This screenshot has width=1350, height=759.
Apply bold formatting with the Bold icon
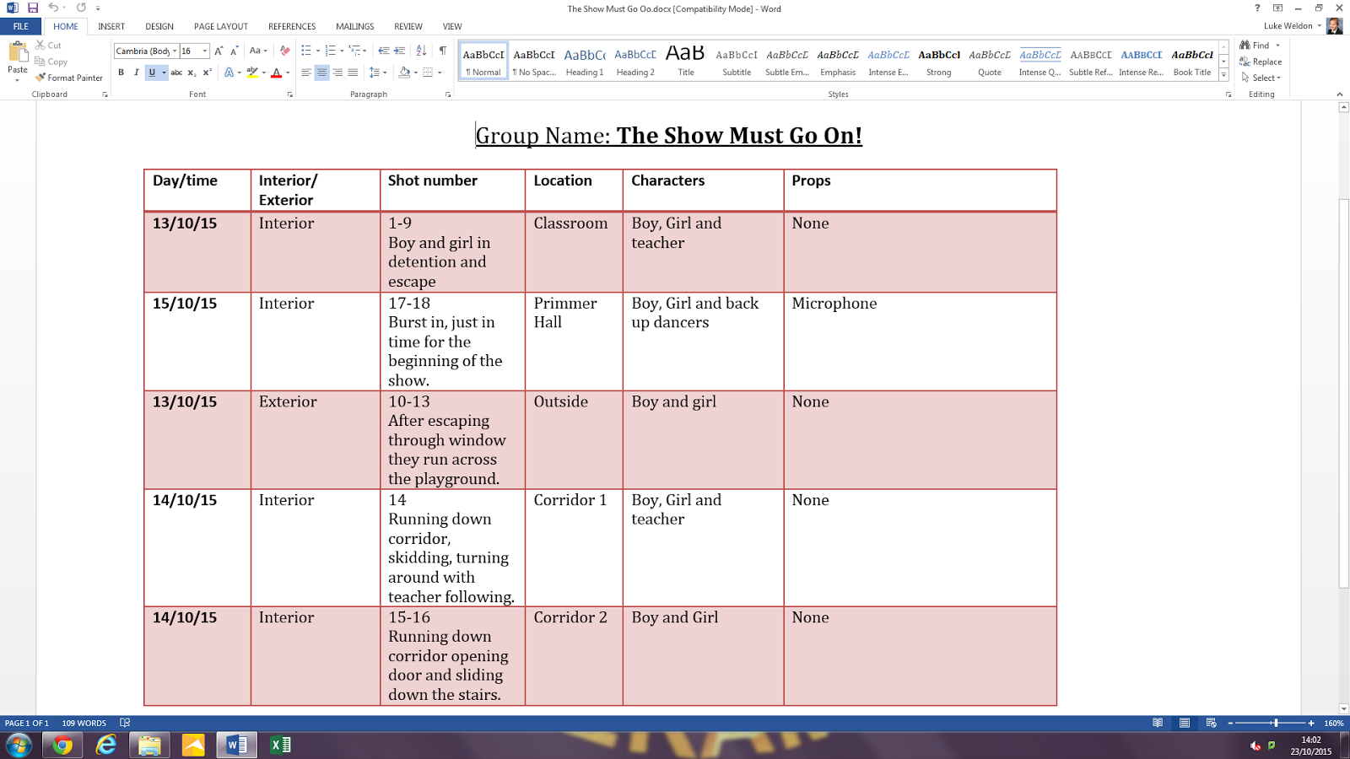[x=121, y=71]
